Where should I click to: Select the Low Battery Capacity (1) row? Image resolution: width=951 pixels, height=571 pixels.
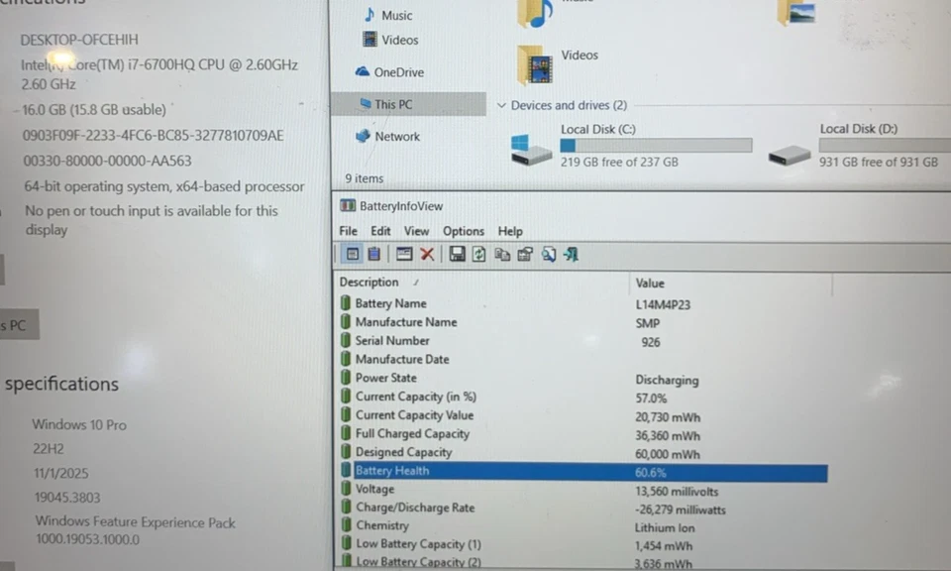tap(582, 544)
